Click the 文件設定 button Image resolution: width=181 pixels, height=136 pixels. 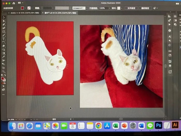click(x=131, y=8)
